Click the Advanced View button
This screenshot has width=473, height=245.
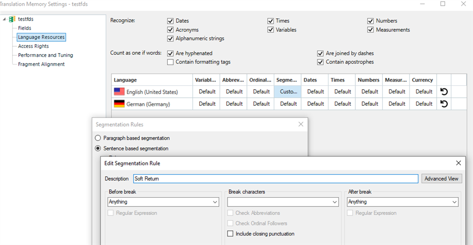(441, 179)
